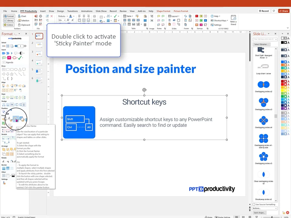Open the Help dropdown in ribbon

pyautogui.click(x=216, y=16)
